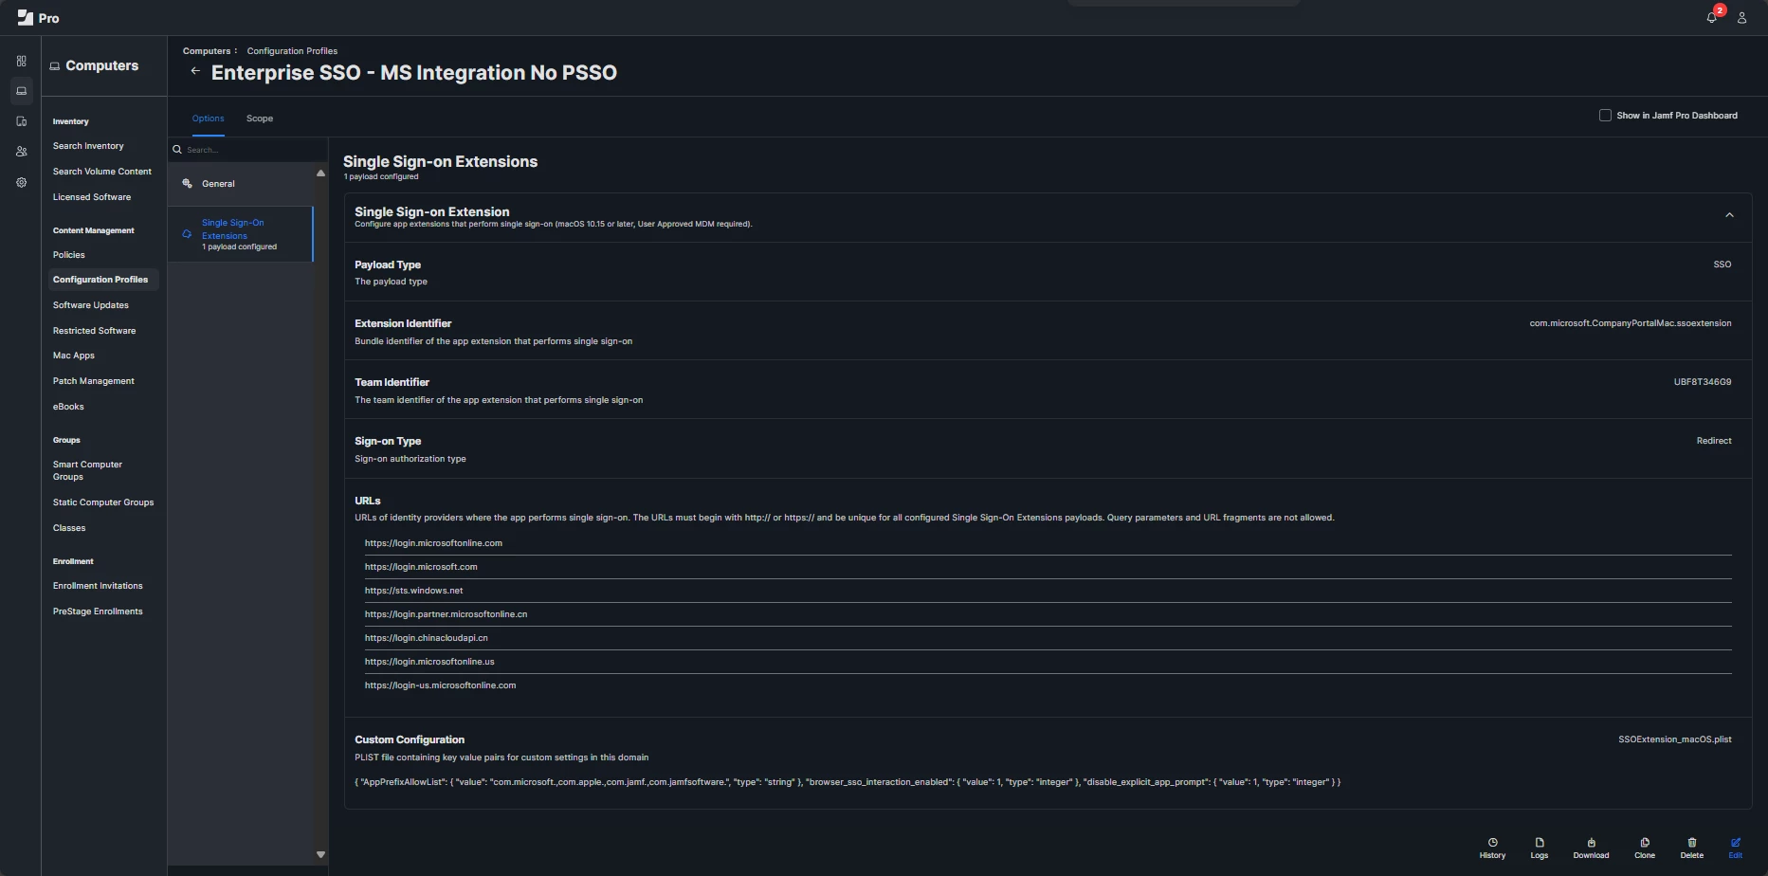Image resolution: width=1768 pixels, height=876 pixels.
Task: Open the Users icon in the left rail
Action: click(x=21, y=152)
